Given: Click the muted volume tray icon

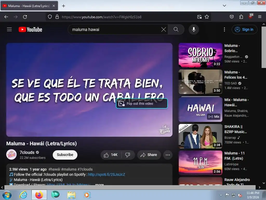Looking at the screenshot, I should point(240,195).
